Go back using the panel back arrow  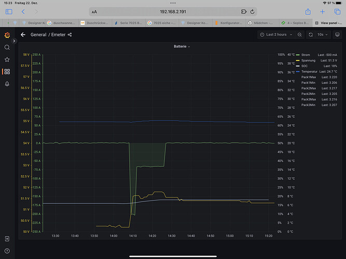(x=23, y=35)
